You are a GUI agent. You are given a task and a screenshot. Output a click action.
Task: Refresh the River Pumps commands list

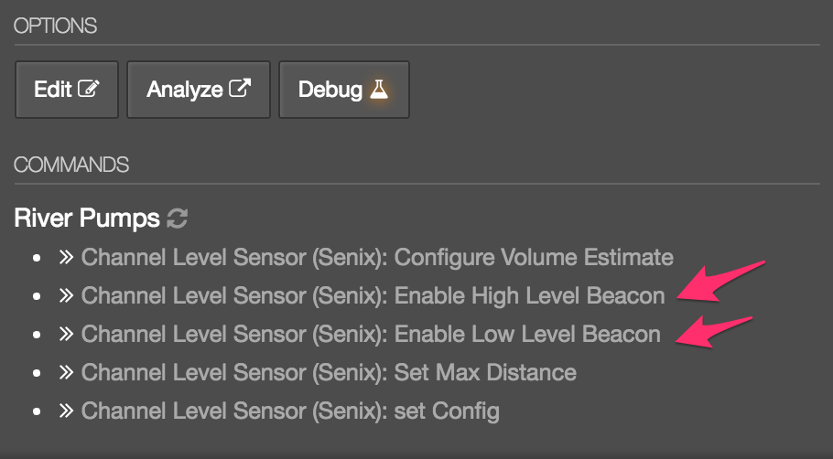[x=178, y=219]
